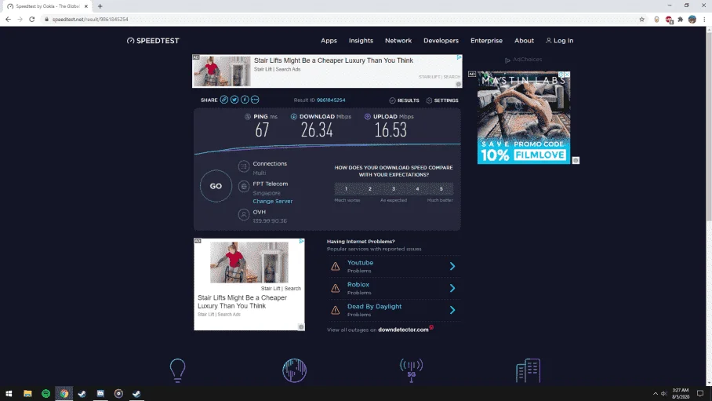Open the Stair Lifts banner ad at top
The image size is (712, 401).
point(327,71)
